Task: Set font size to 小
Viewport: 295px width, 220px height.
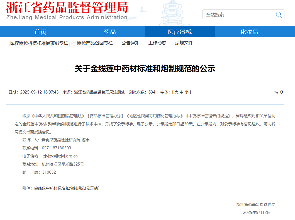Action: click(186, 92)
